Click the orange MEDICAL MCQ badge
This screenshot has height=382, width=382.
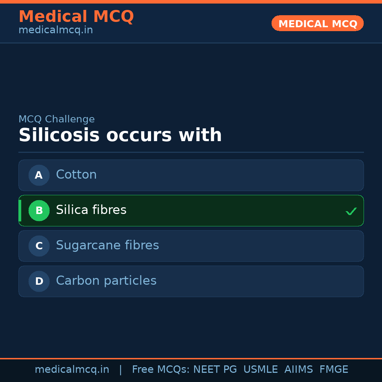coord(318,23)
